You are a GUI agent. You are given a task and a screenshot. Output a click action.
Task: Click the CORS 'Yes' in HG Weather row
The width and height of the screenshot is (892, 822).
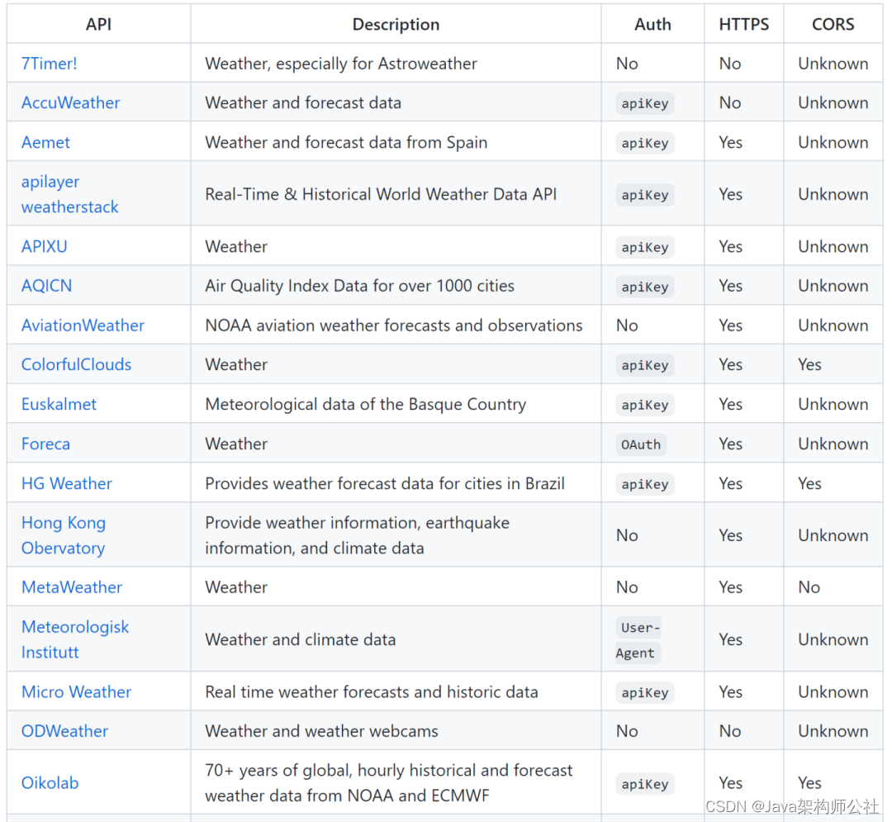pos(809,483)
